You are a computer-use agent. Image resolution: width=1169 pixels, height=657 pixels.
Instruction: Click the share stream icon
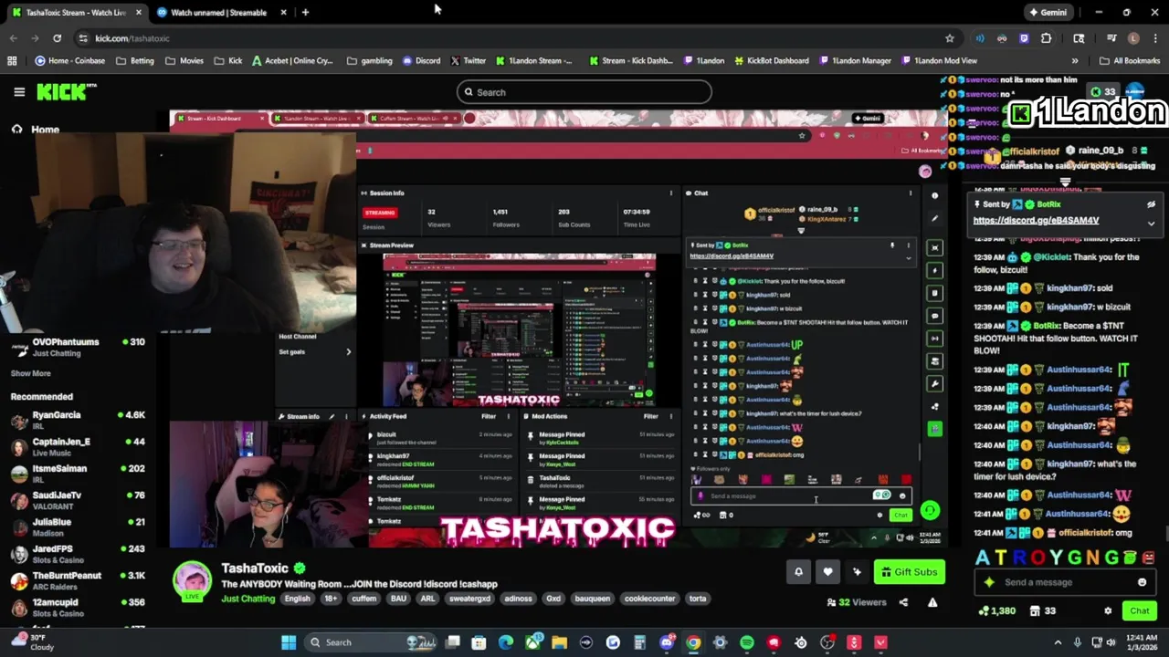pos(903,602)
